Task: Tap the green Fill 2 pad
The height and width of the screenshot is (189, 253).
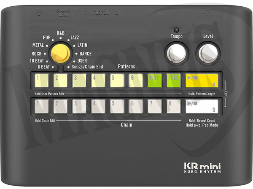Action: coord(174,80)
